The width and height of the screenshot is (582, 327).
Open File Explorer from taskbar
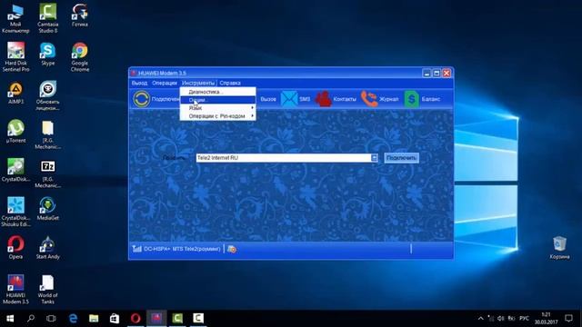(94, 318)
